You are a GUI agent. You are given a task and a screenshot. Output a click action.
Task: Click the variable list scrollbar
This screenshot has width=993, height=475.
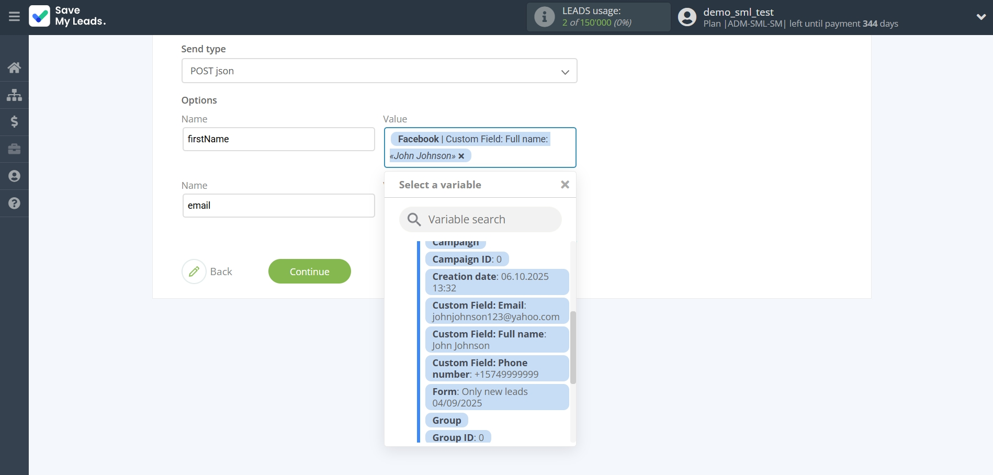click(x=573, y=345)
